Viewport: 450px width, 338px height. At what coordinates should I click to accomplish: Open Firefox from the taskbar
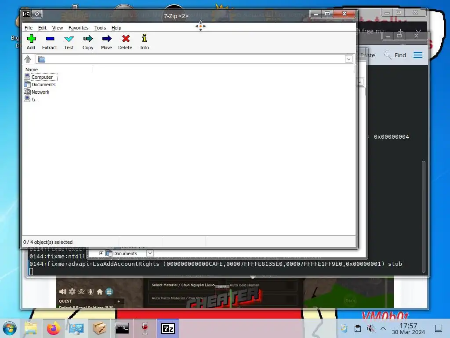[x=53, y=328]
